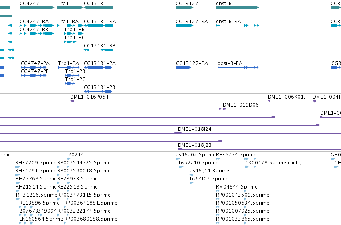This screenshot has width=341, height=225.
Task: Select EST RE13896.5prime
Action: pyautogui.click(x=26, y=207)
